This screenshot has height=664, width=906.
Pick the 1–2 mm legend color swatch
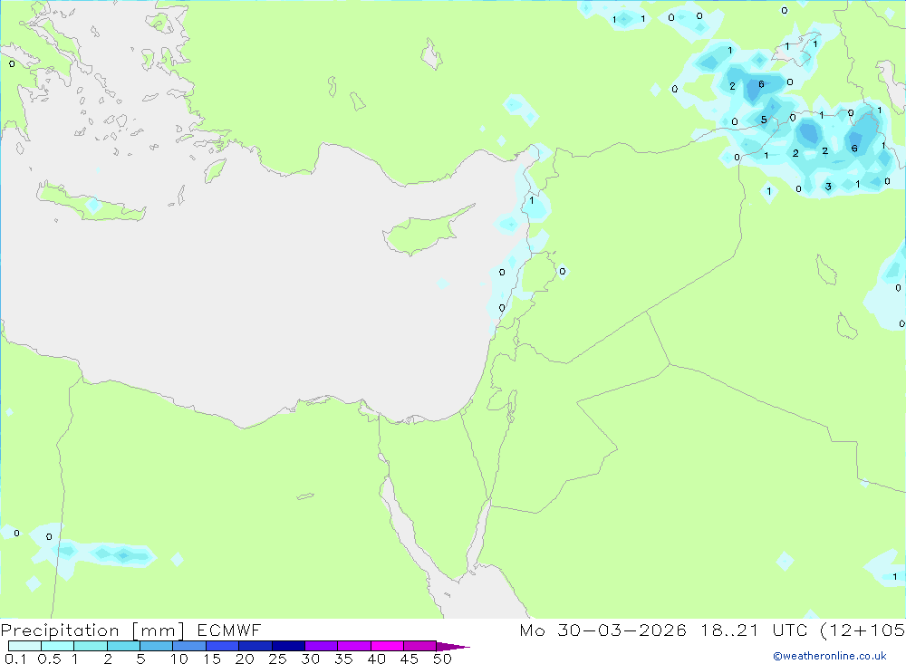[91, 646]
